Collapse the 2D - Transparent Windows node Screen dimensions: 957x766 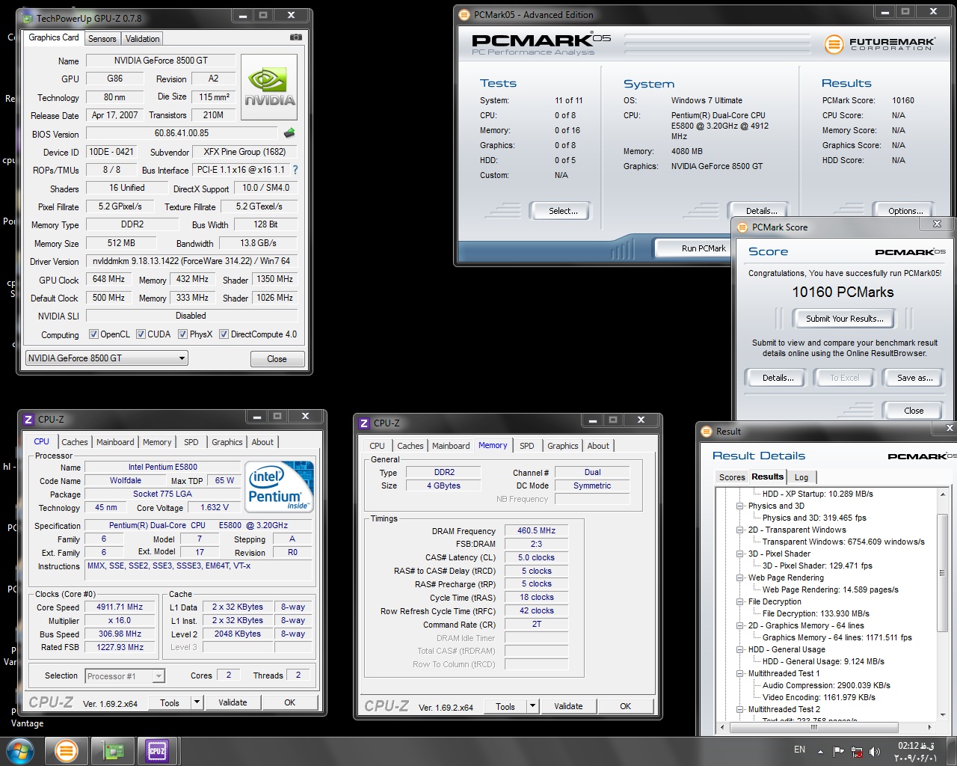tap(740, 530)
